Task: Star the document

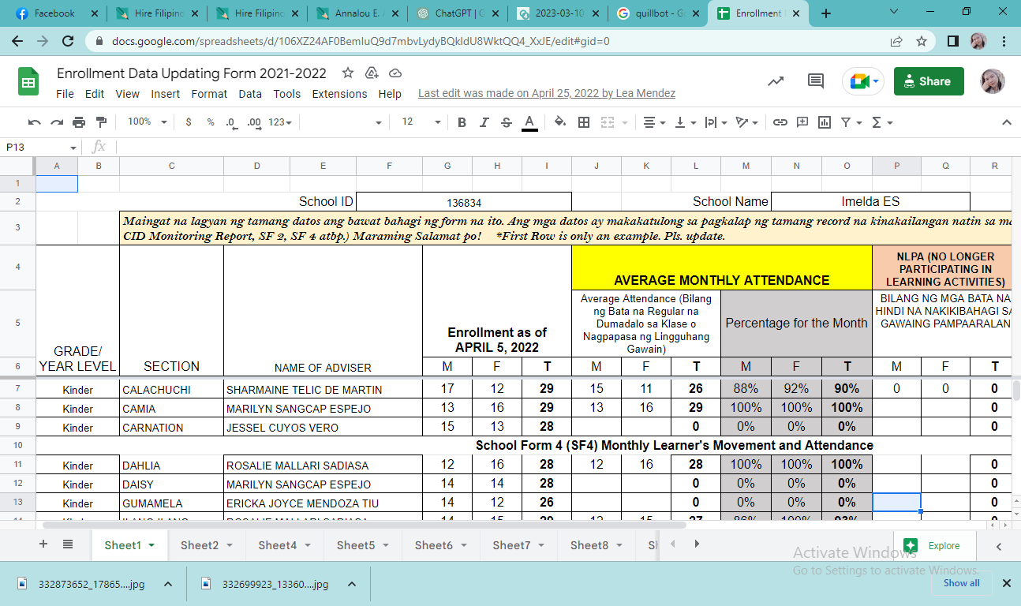Action: pyautogui.click(x=348, y=73)
